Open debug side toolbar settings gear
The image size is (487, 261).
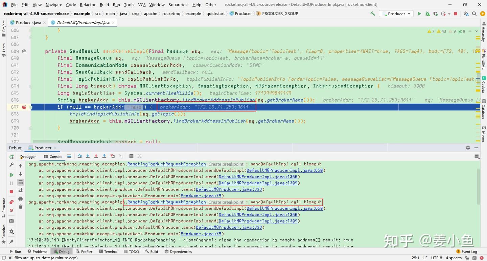pyautogui.click(x=11, y=232)
